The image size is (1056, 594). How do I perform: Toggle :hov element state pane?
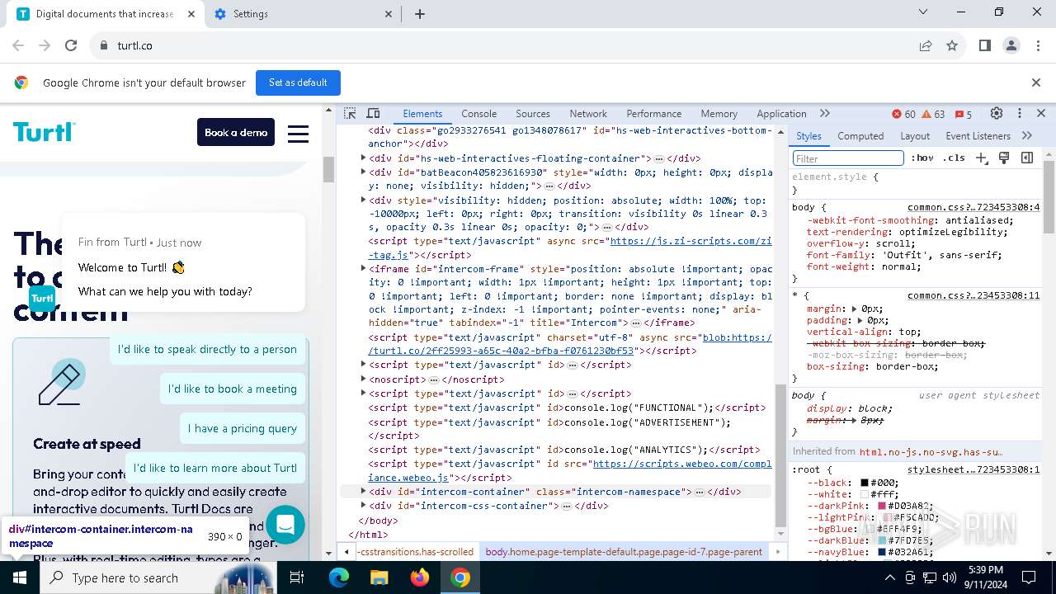pos(922,158)
